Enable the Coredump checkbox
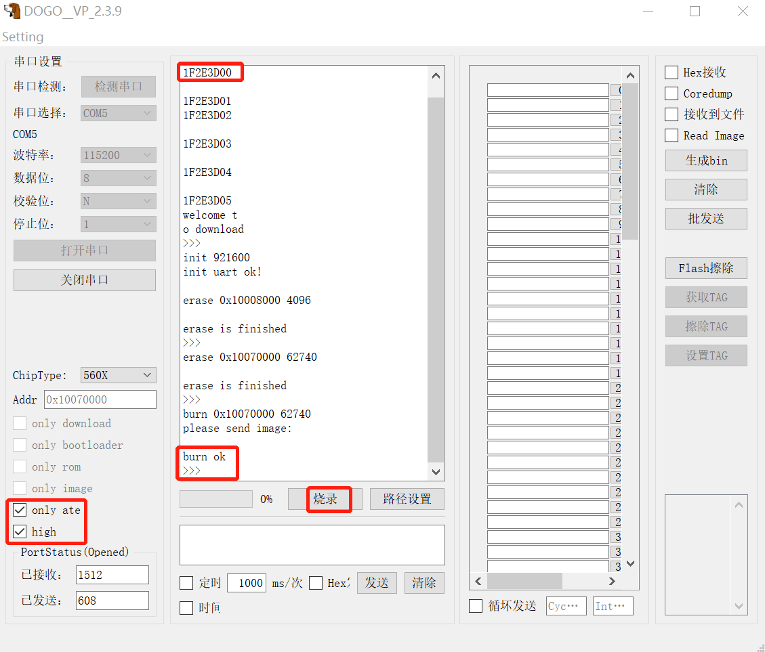The image size is (765, 652). pos(671,93)
